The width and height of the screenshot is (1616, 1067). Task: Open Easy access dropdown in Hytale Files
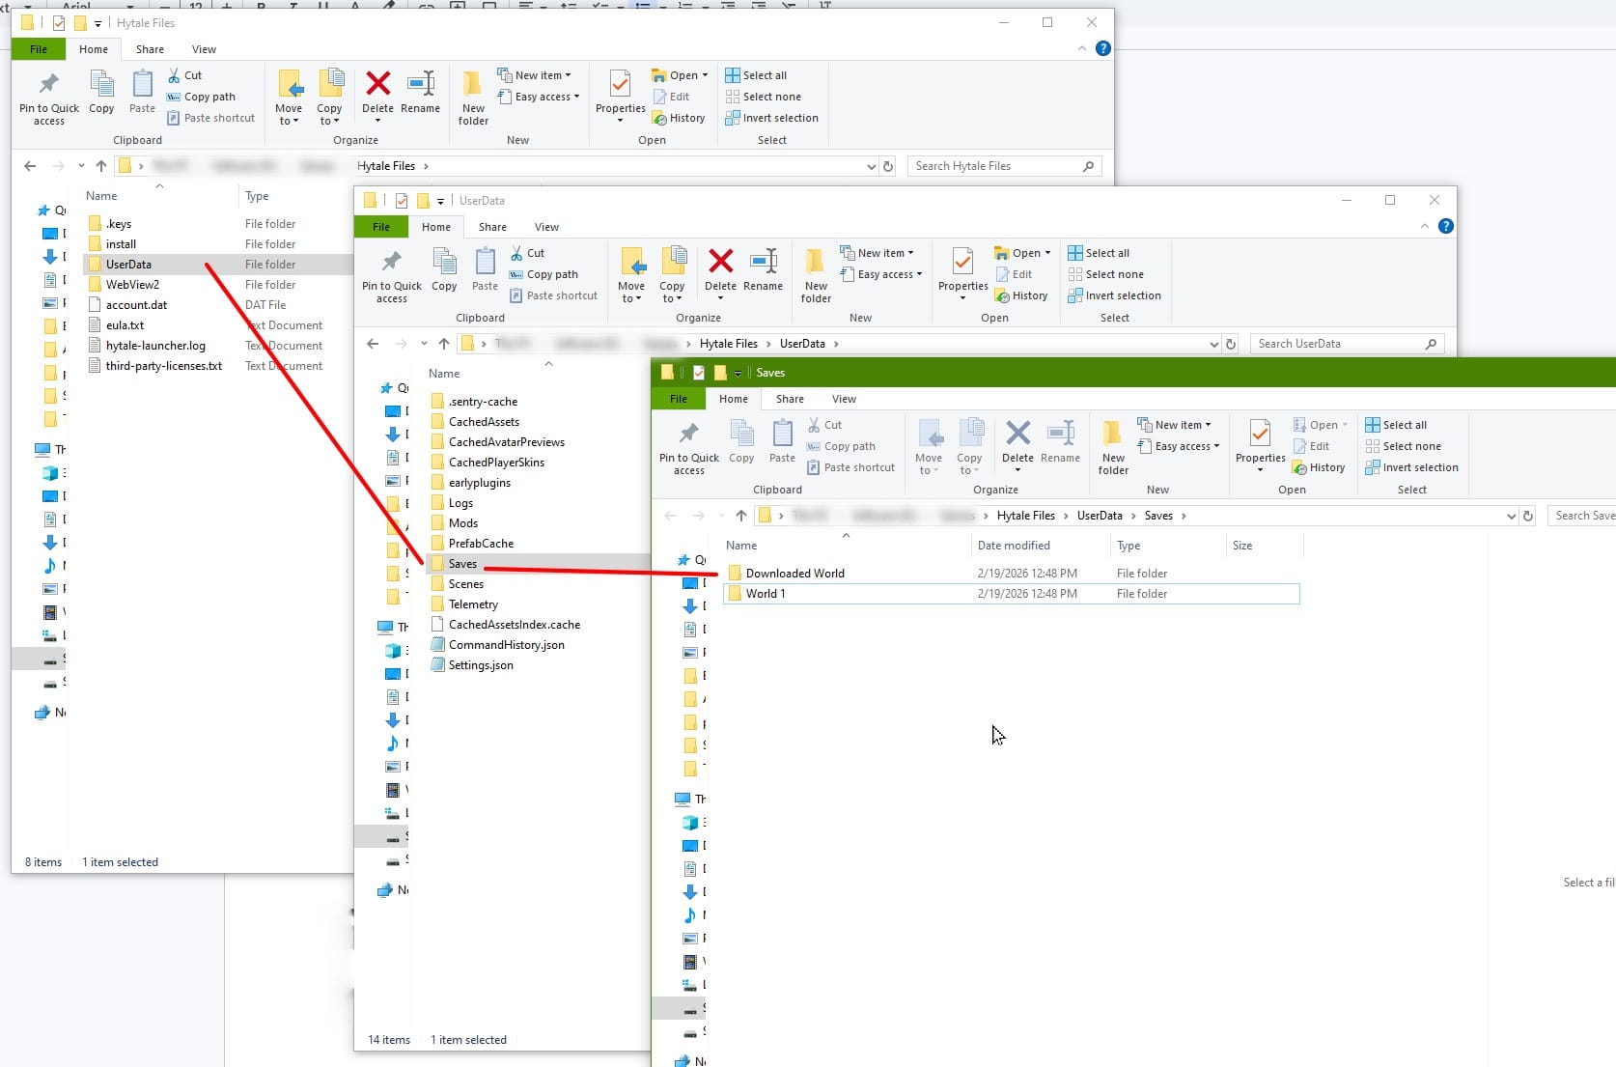(x=539, y=97)
